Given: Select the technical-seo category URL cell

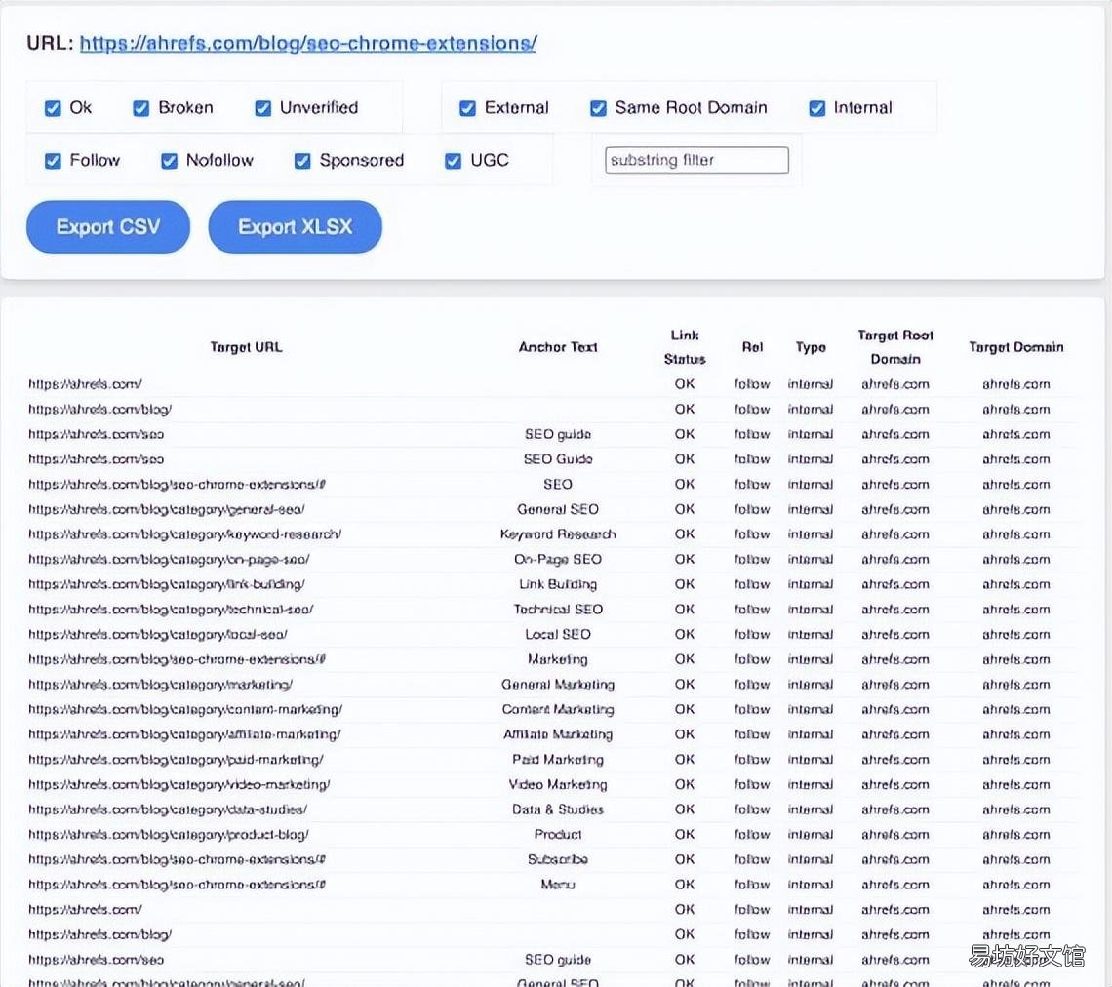Looking at the screenshot, I should 171,610.
